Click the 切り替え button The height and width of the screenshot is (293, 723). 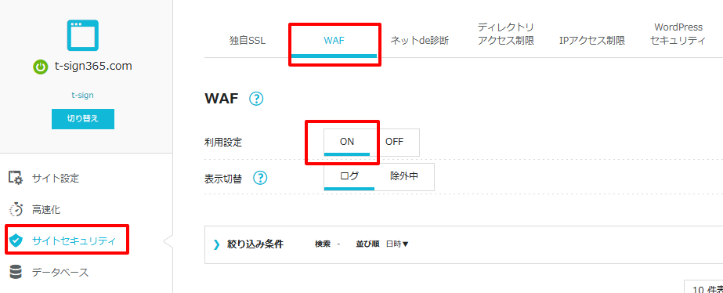[83, 118]
